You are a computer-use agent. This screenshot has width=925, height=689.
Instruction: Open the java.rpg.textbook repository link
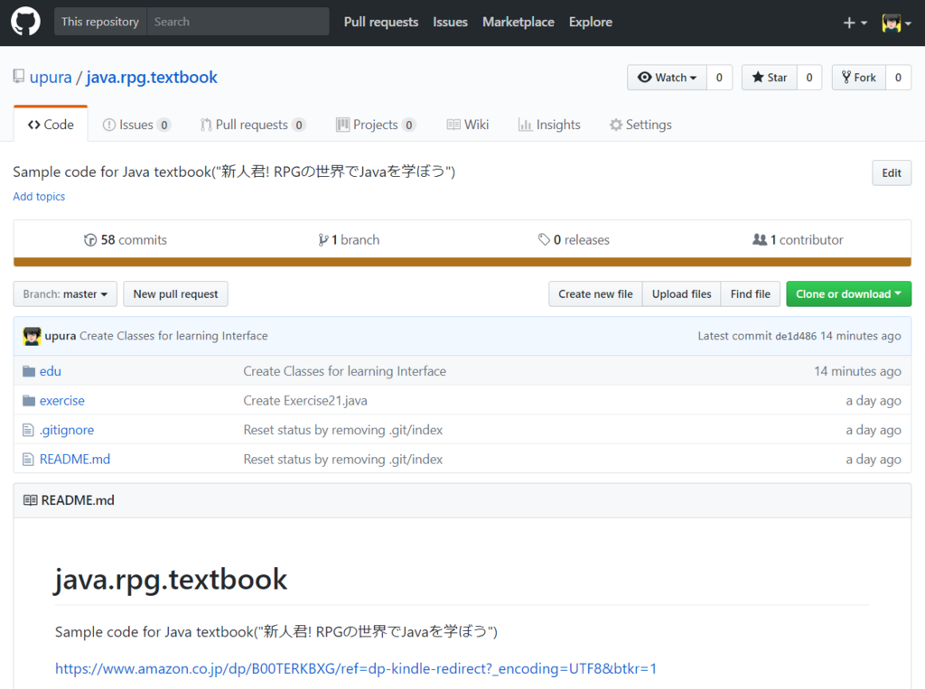152,78
